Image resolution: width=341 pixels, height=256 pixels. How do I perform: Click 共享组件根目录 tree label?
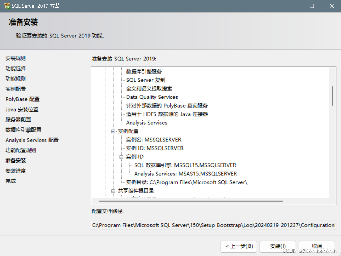coord(136,191)
